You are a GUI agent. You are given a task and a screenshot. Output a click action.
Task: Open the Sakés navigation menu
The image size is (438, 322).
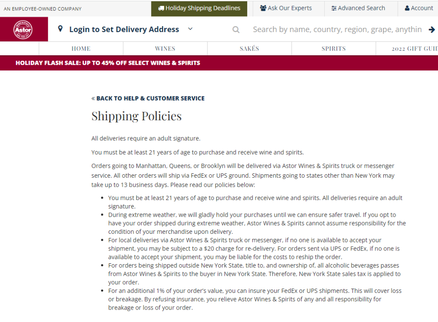coord(249,48)
